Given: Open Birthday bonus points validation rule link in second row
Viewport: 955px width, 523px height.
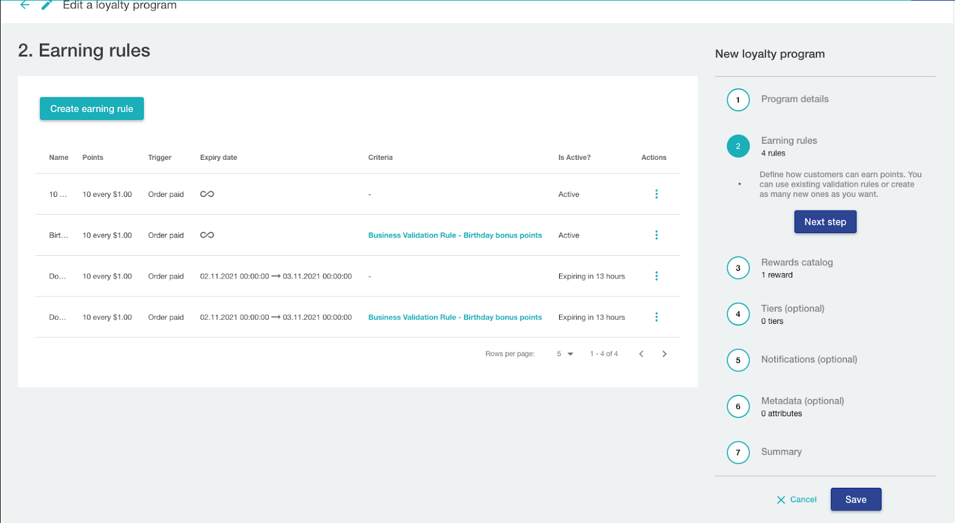Looking at the screenshot, I should point(455,236).
